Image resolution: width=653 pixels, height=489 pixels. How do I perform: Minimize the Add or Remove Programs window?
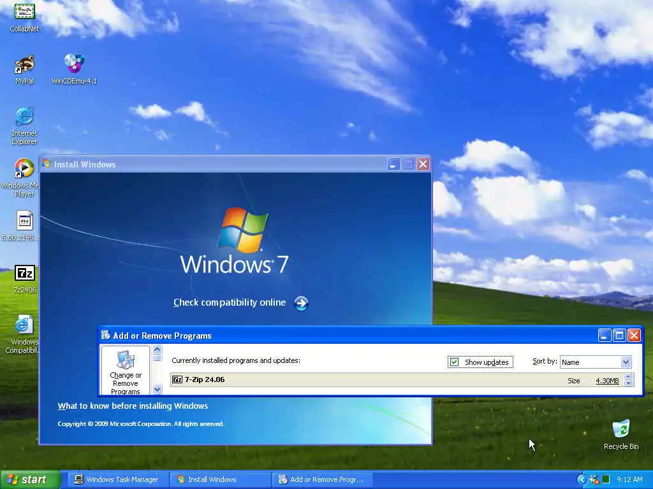click(605, 335)
